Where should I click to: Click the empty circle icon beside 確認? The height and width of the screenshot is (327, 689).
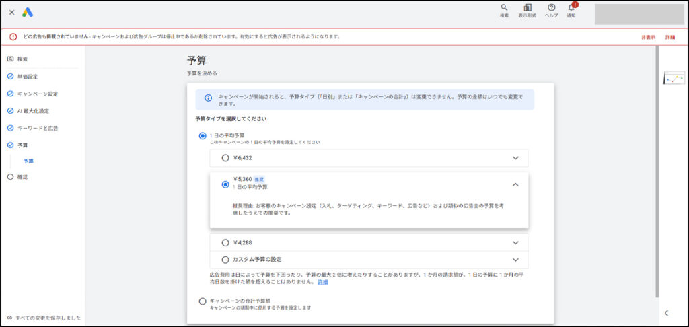click(11, 177)
